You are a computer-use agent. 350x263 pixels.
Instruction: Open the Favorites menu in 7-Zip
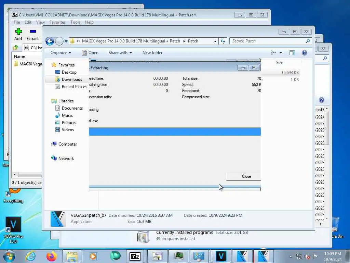coord(57,22)
